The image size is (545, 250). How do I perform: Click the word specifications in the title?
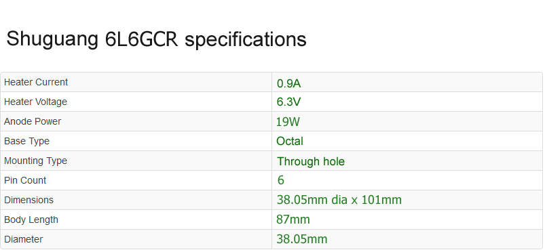pyautogui.click(x=246, y=39)
